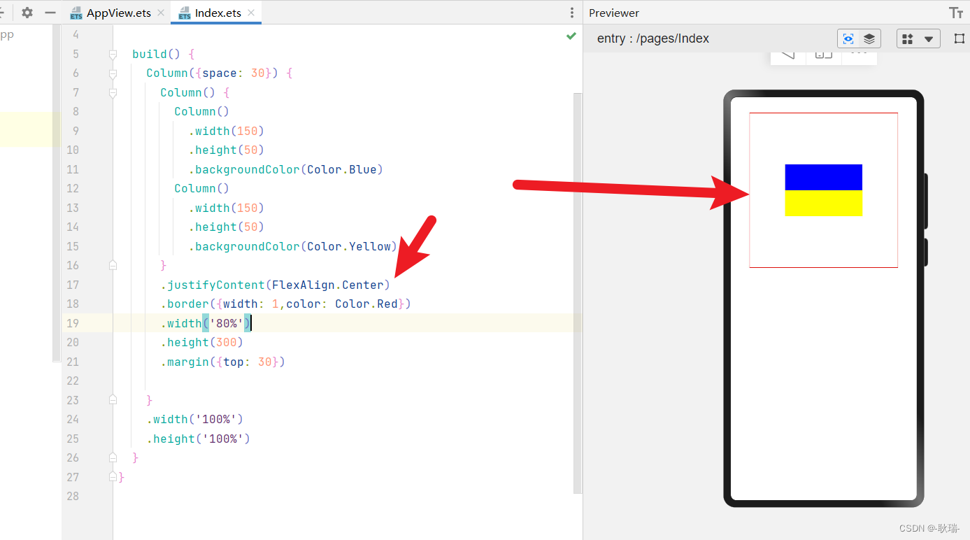Click '.height(50)' on line 14

(226, 227)
